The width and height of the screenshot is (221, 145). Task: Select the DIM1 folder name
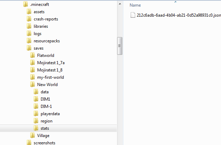(x=46, y=99)
